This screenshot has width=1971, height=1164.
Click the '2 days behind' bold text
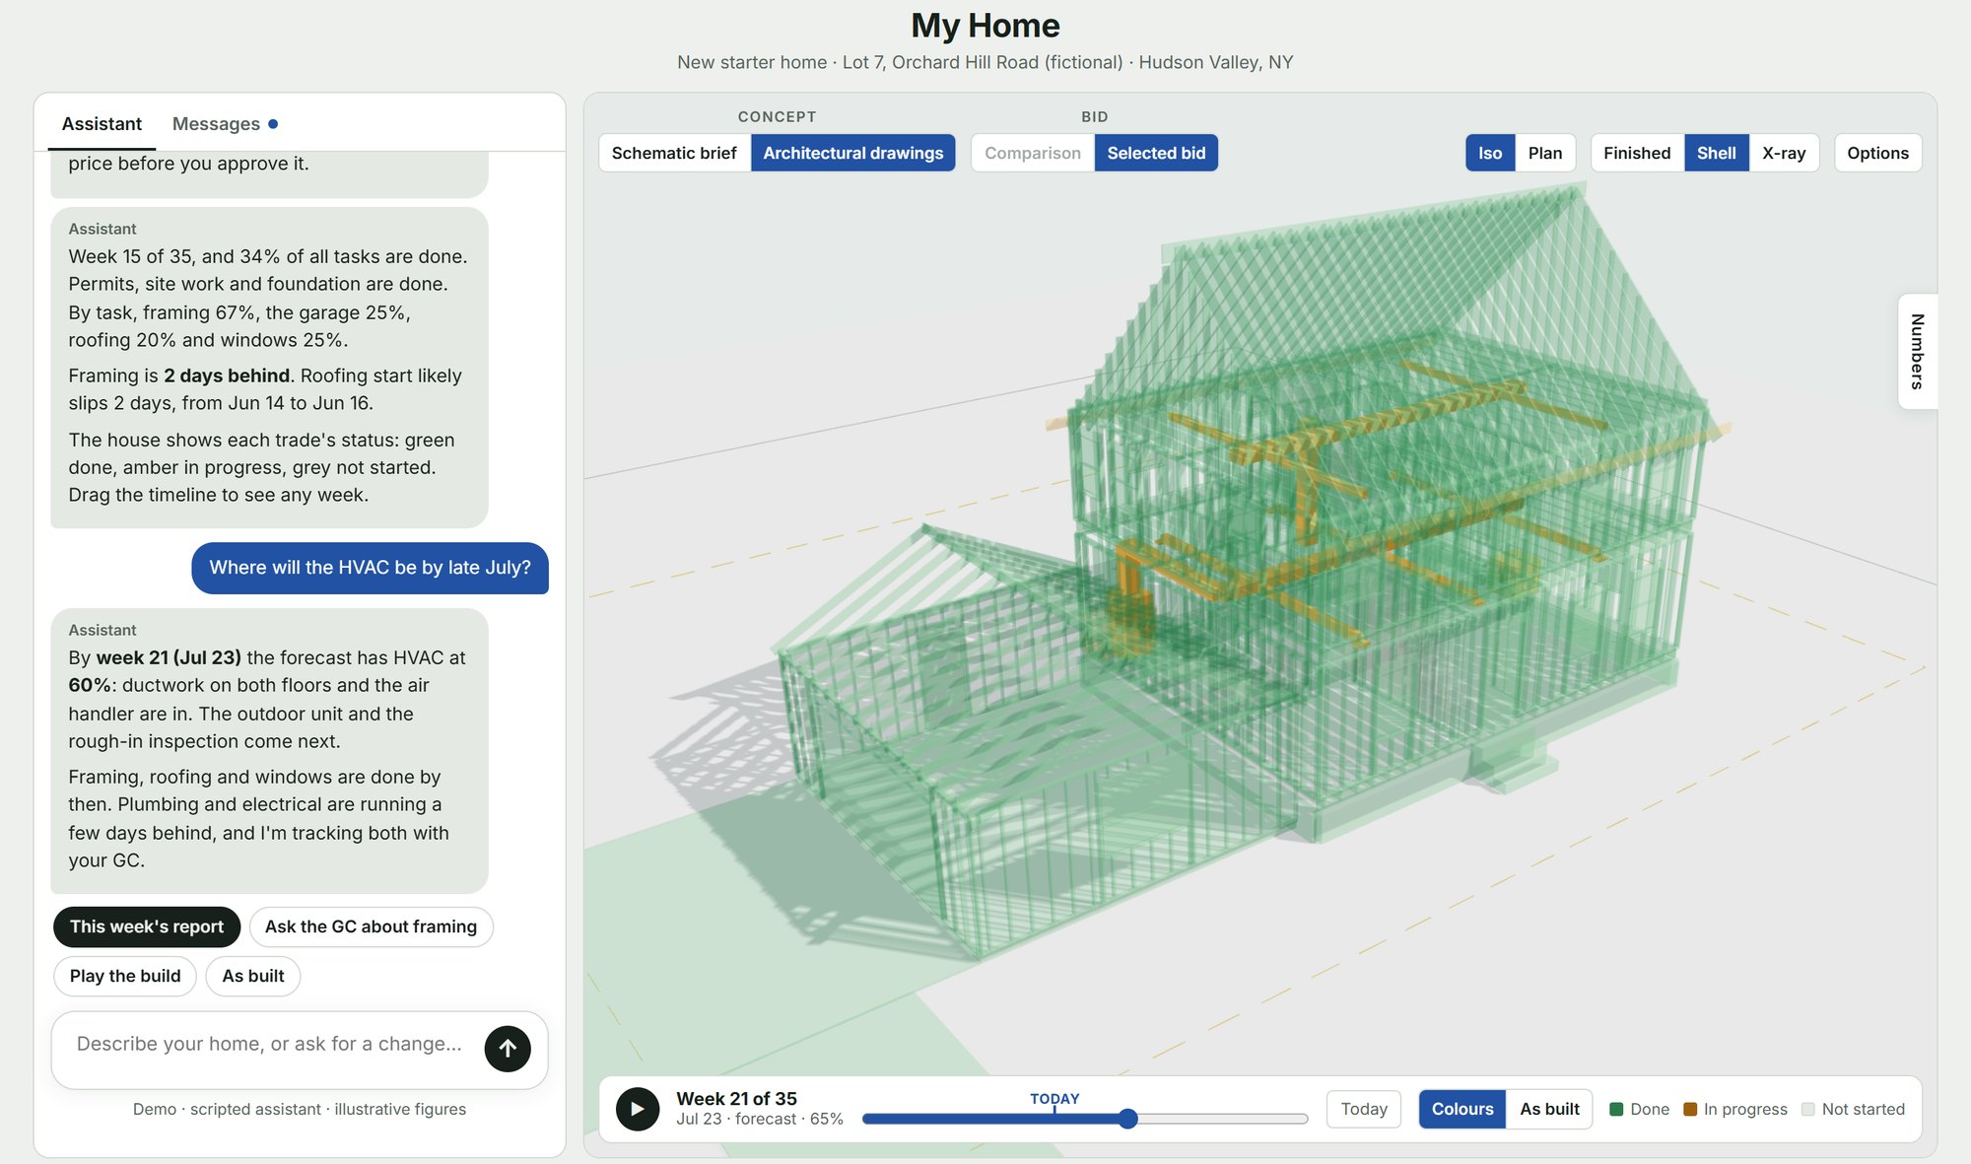227,376
